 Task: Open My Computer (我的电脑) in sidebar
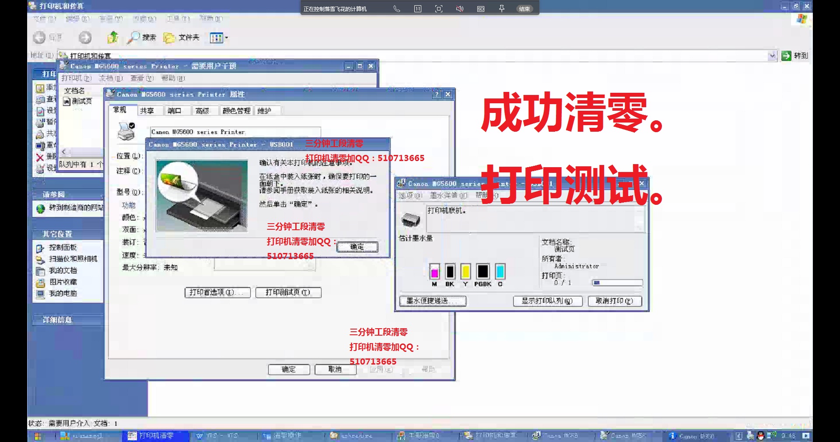[63, 294]
